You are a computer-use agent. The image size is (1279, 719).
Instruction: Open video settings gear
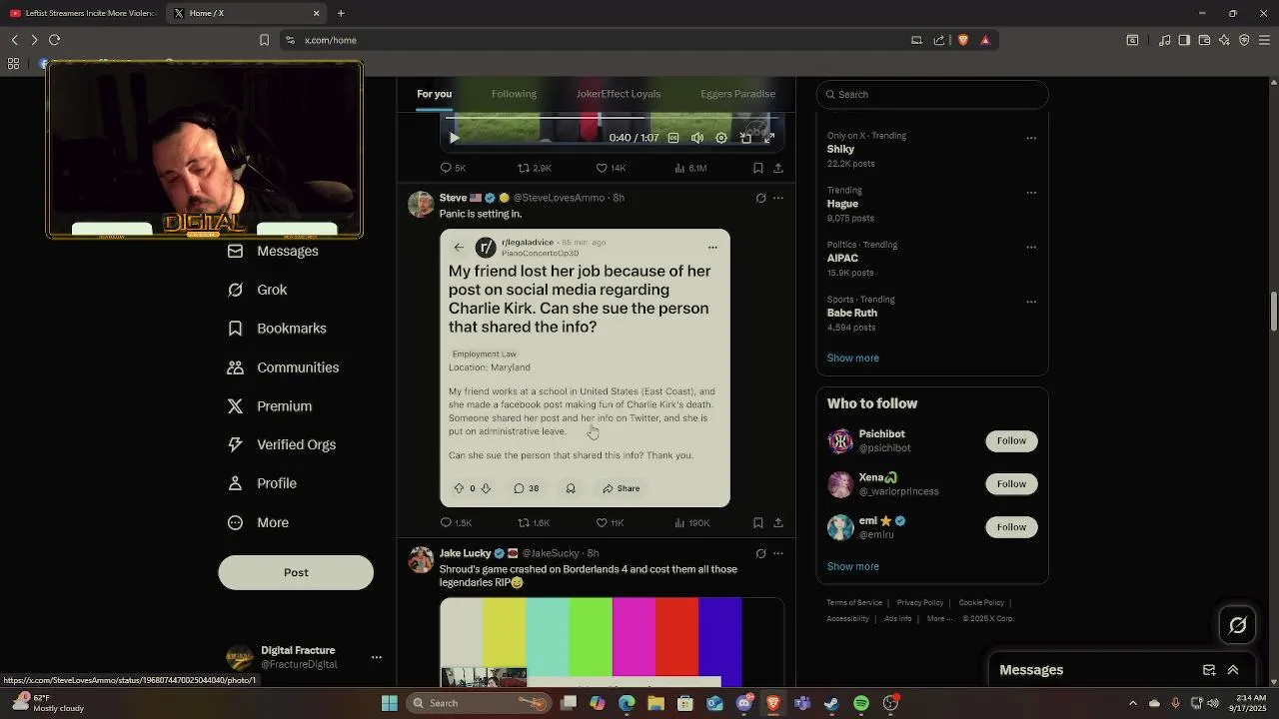(x=721, y=138)
